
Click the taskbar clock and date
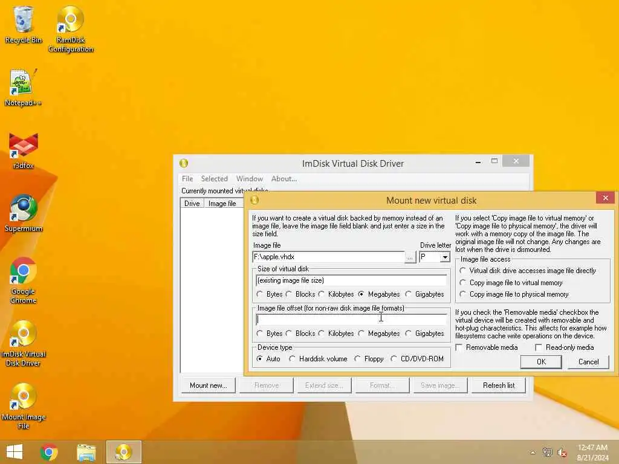point(592,453)
